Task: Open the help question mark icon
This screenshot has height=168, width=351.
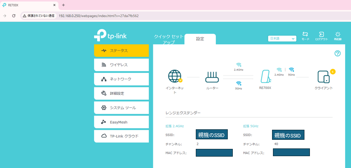Action: (x=338, y=53)
